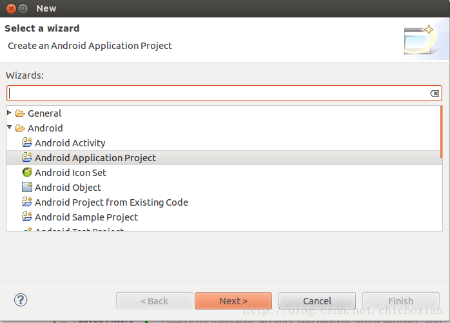Image resolution: width=450 pixels, height=323 pixels.
Task: Click the Android Object icon
Action: pos(27,187)
